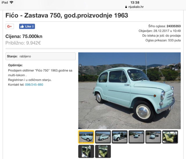Click the Google Plus share icon
Viewport: 186px width, 159px height.
pos(10,26)
